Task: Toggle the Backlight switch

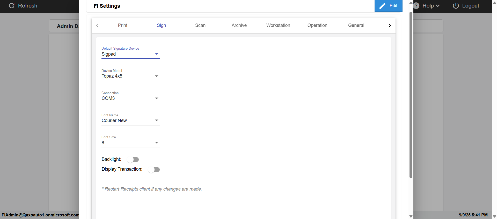Action: tap(133, 160)
